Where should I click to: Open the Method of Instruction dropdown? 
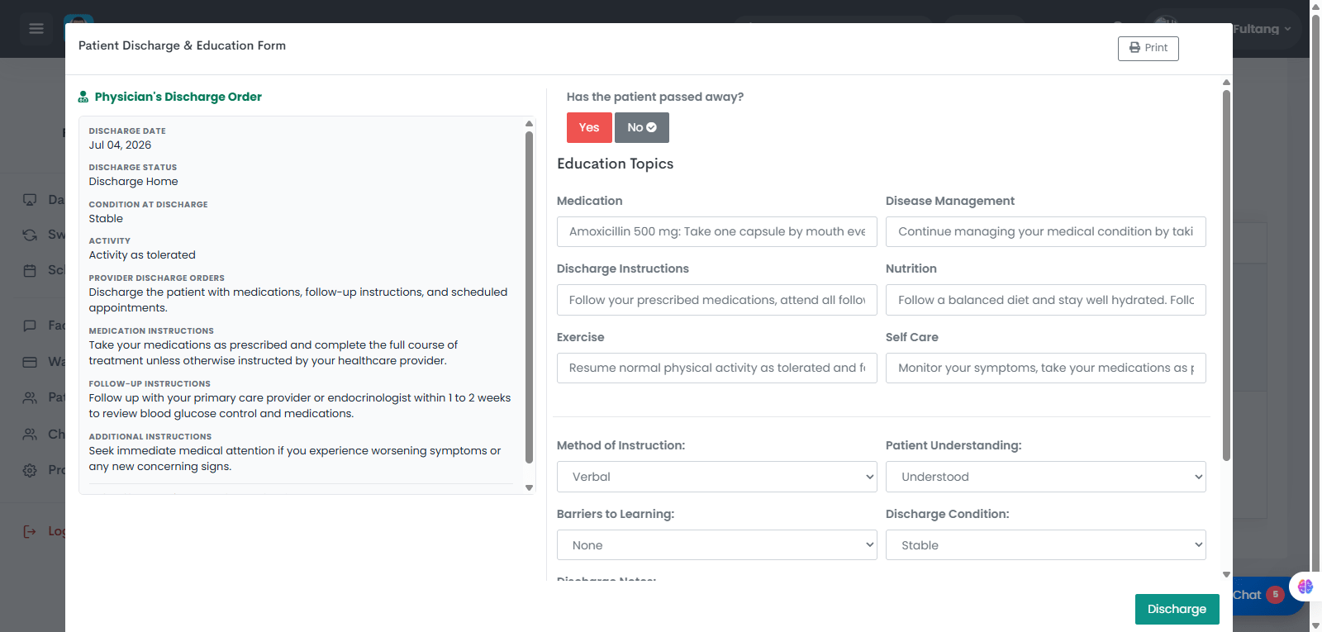716,477
